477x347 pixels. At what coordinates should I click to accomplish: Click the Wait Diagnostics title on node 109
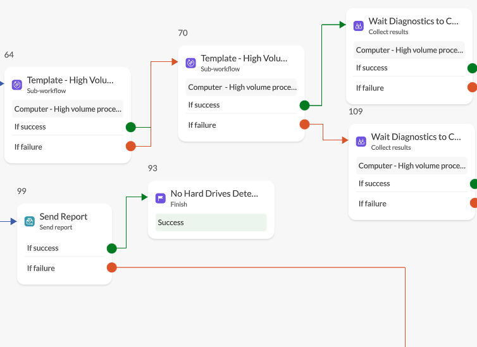(x=416, y=137)
